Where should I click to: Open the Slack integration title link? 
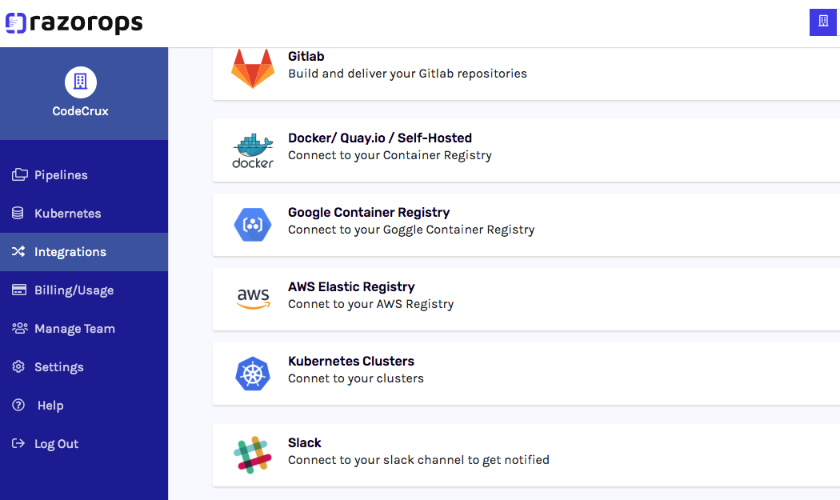305,442
